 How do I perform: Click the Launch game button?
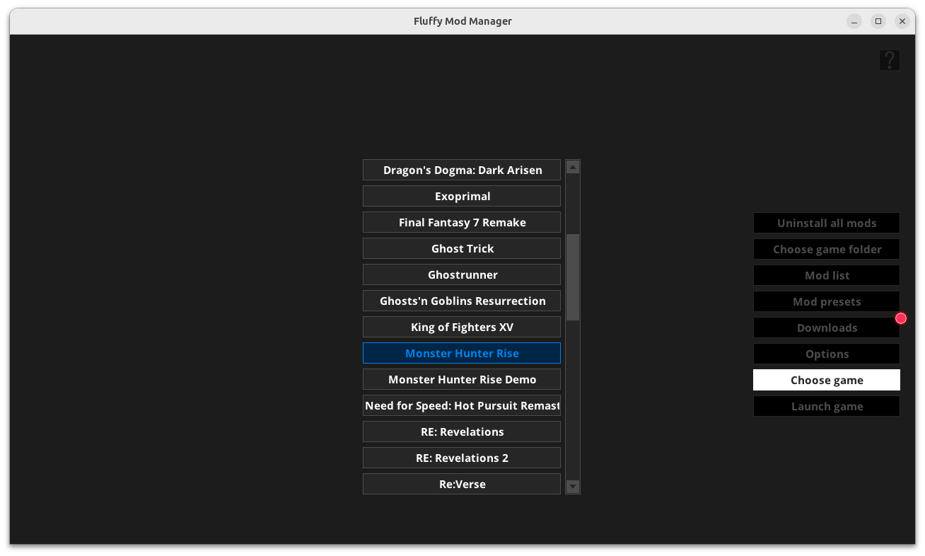[x=827, y=406]
